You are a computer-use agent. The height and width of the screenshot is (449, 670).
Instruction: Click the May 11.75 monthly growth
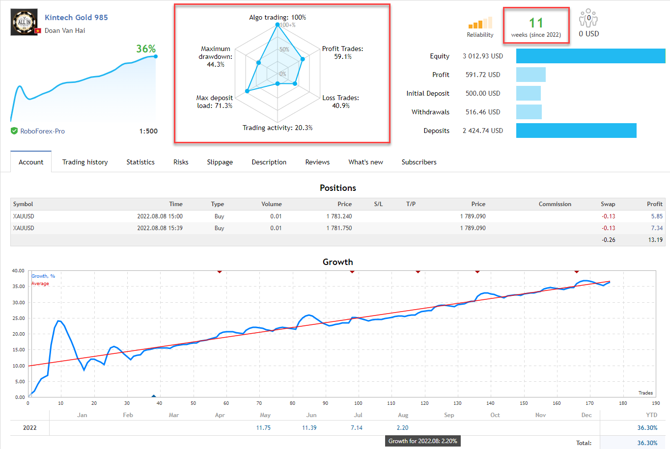[263, 428]
